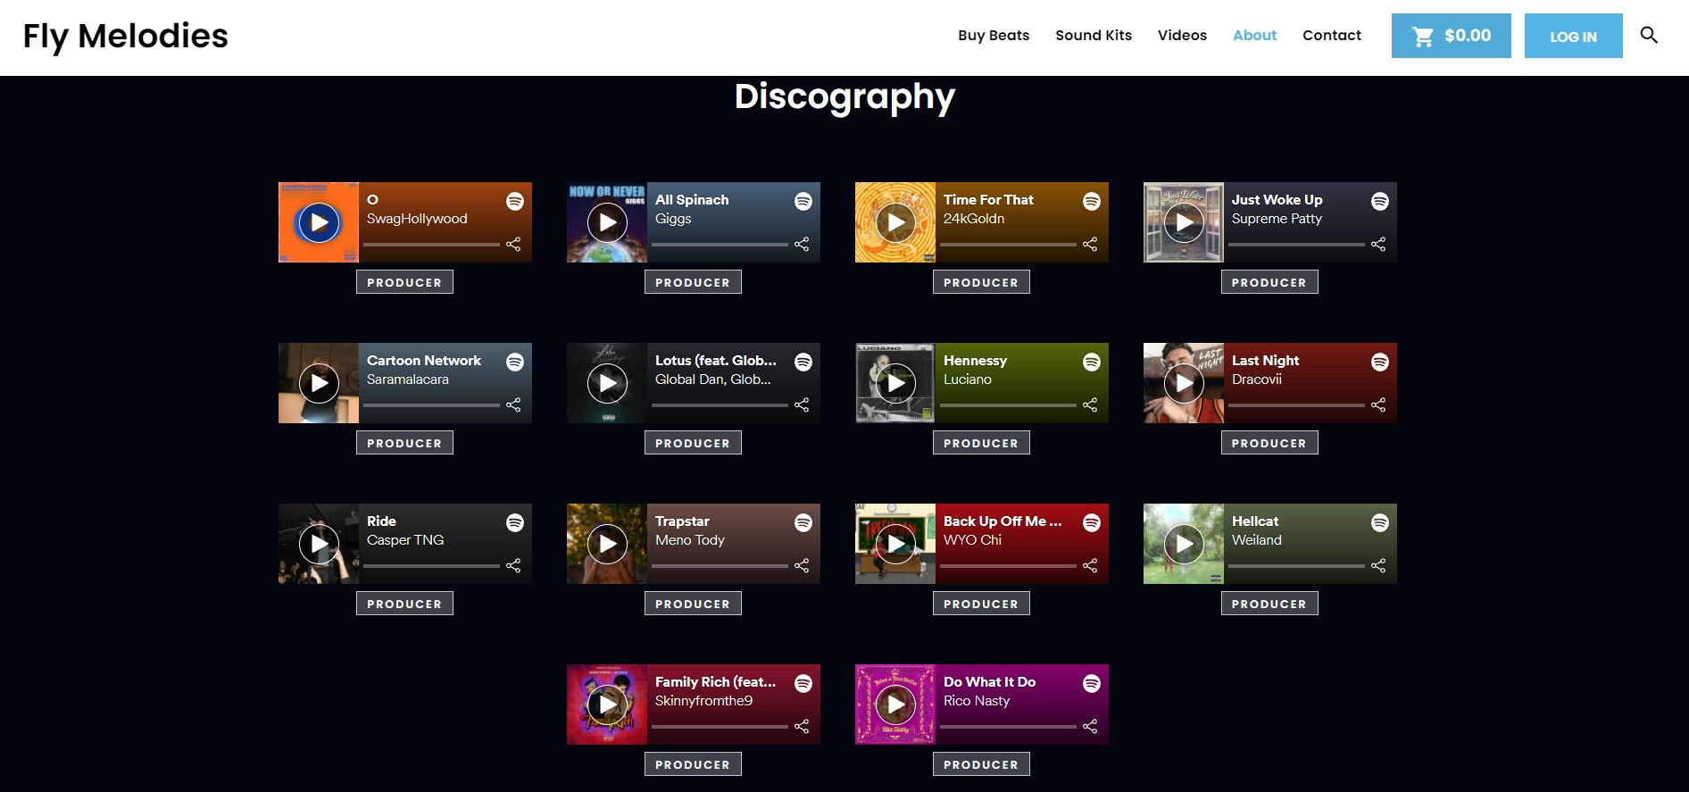1689x792 pixels.
Task: Click PRODUCER tag under Do What It Do
Action: (x=981, y=764)
